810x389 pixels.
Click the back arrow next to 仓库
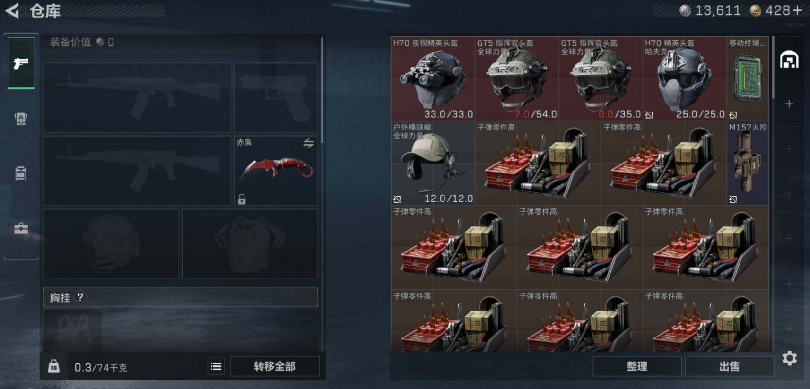point(12,10)
